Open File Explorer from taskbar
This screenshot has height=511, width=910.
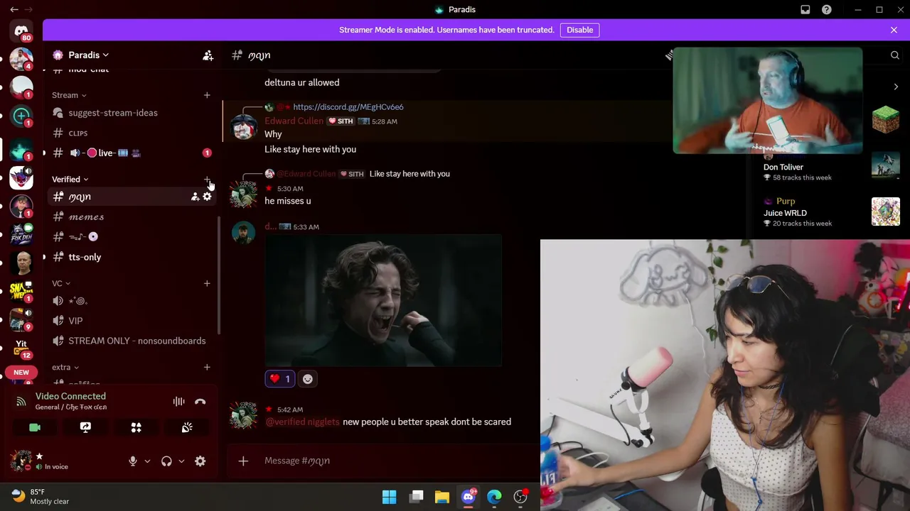pyautogui.click(x=442, y=497)
